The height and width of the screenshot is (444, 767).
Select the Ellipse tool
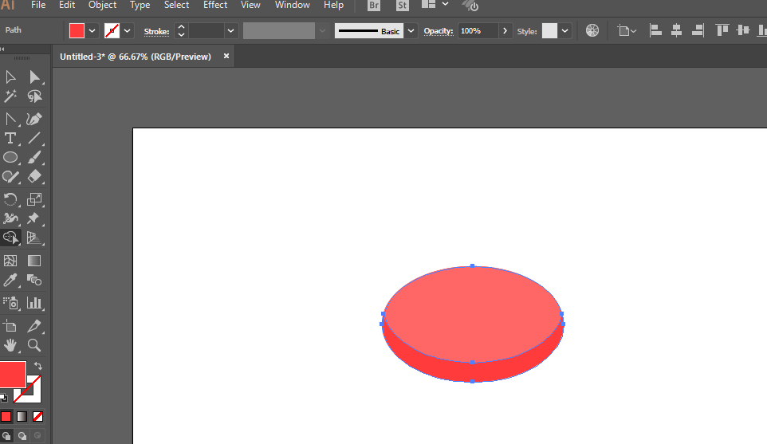(10, 158)
